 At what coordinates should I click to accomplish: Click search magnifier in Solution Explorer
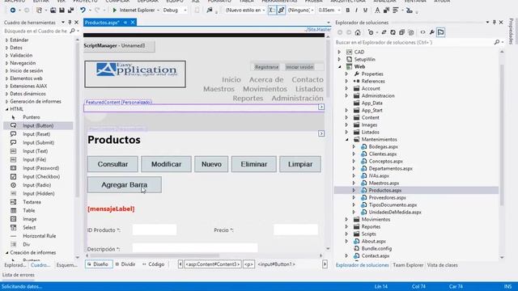click(x=497, y=42)
